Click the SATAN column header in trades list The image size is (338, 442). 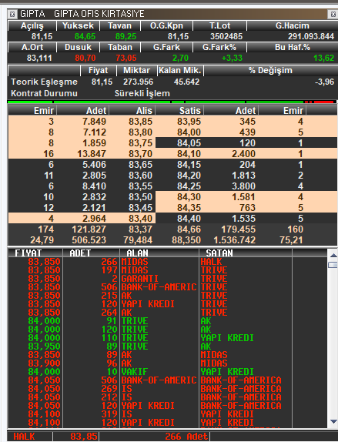tap(246, 253)
